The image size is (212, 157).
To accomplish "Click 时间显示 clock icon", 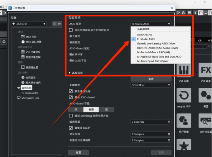I will (x=23, y=78).
